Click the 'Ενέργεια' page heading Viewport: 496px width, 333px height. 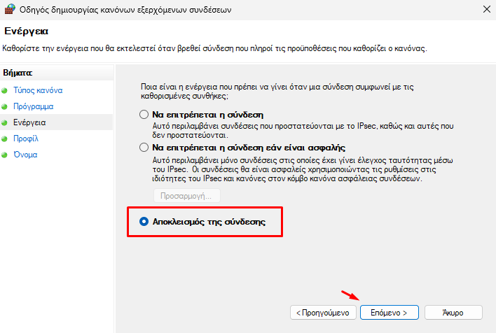click(26, 31)
